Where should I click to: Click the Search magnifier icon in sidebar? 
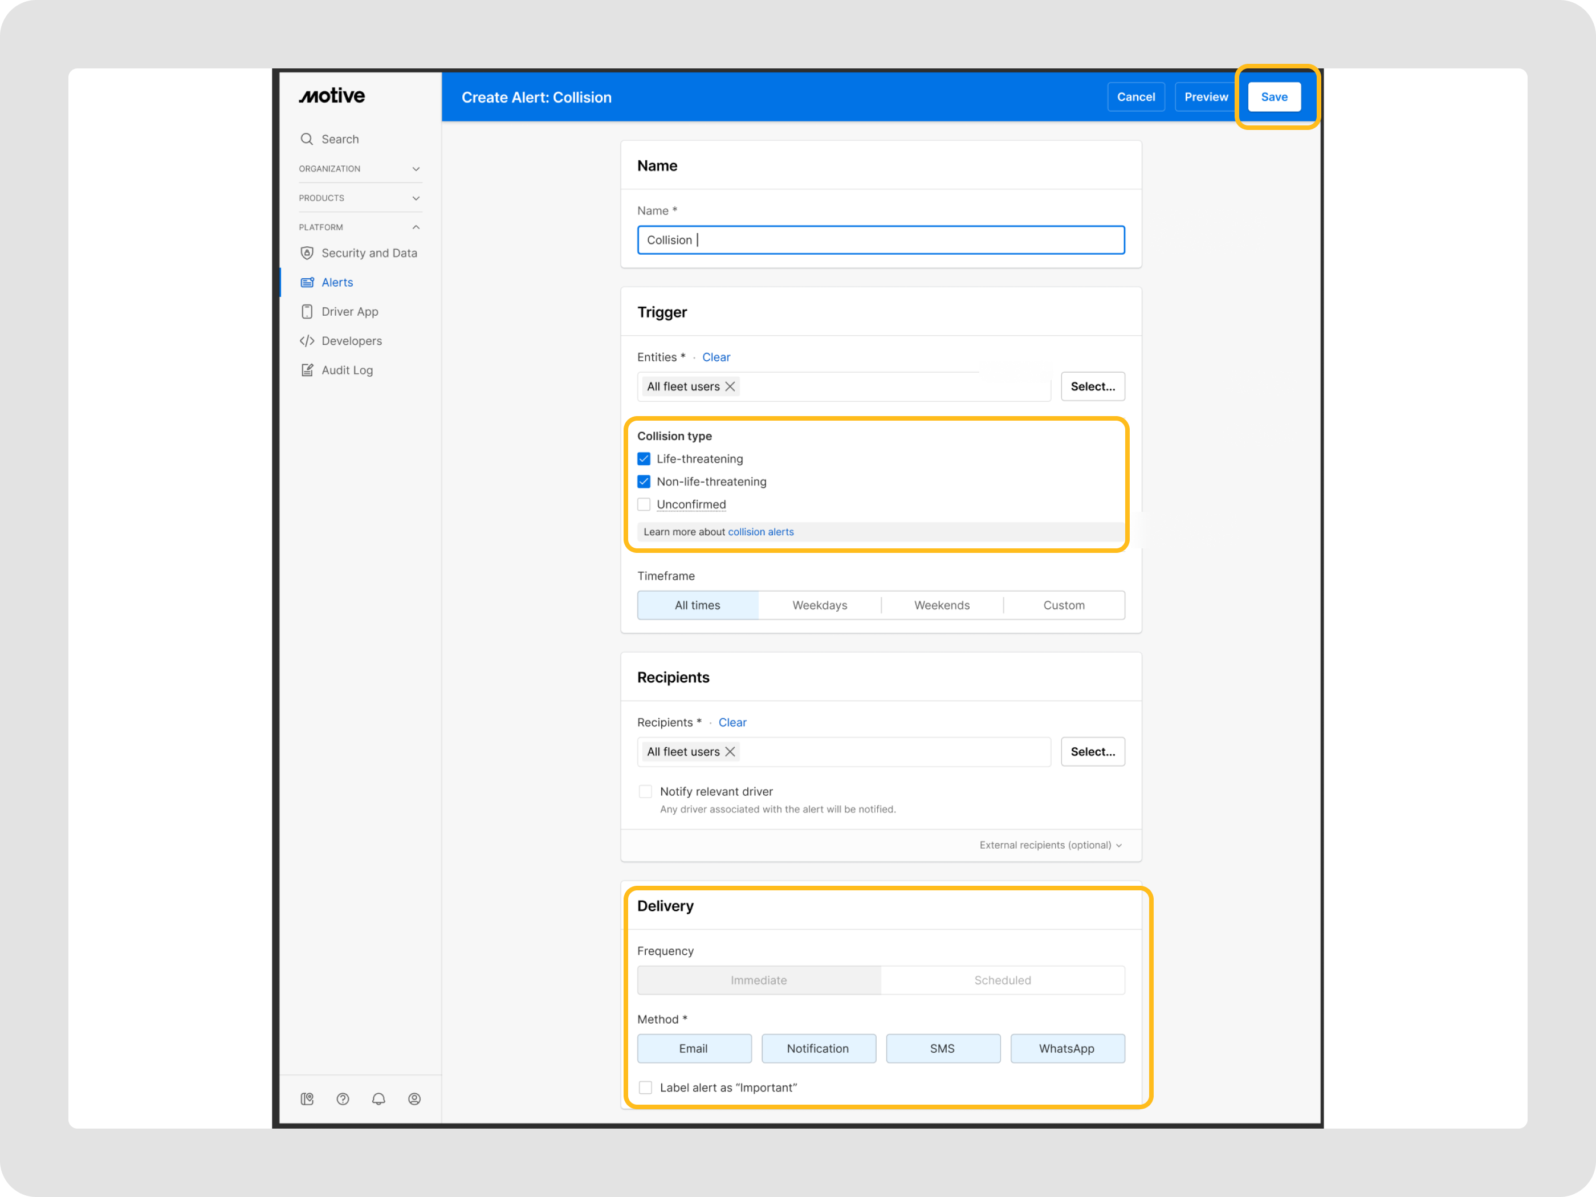(307, 139)
